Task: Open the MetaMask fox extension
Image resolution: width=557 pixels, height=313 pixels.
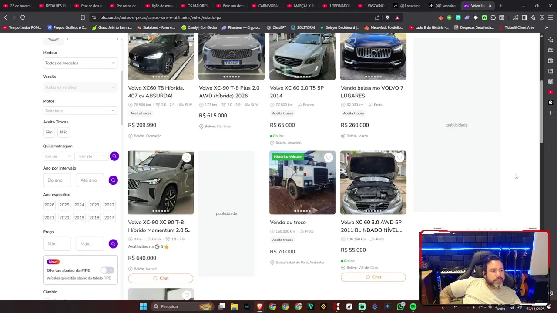Action: (441, 17)
